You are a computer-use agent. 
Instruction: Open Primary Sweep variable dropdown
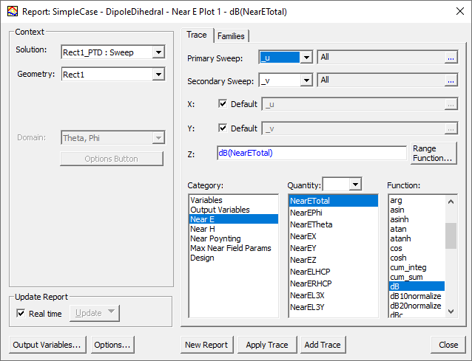(306, 58)
